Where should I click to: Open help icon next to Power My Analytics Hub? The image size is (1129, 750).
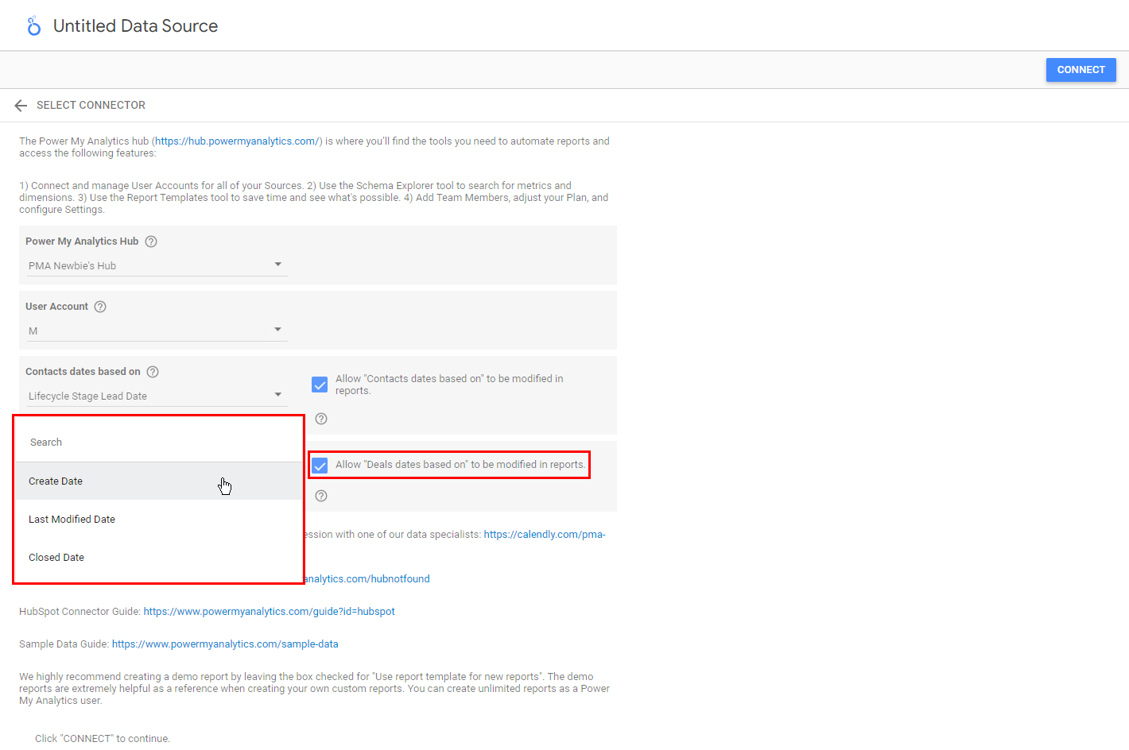151,242
